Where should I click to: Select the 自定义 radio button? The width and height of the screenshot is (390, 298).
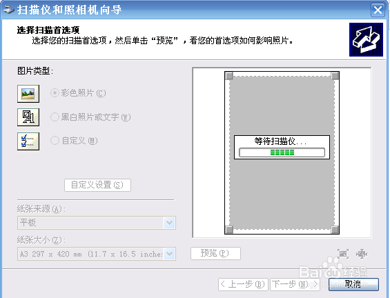[x=55, y=141]
